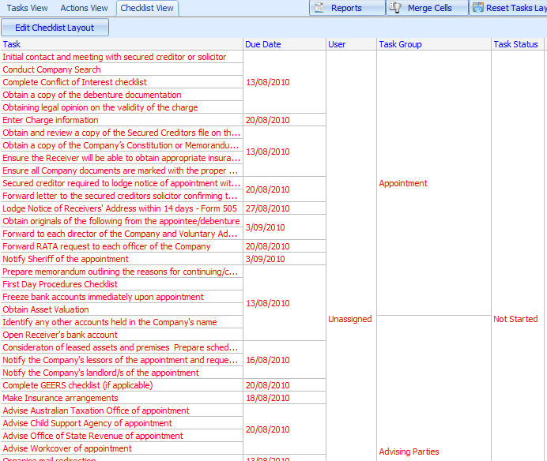Select the Appointment task group cell

point(403,183)
